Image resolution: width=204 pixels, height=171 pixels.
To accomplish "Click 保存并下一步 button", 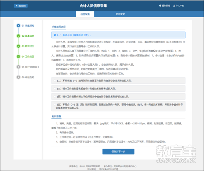I will coord(118,152).
